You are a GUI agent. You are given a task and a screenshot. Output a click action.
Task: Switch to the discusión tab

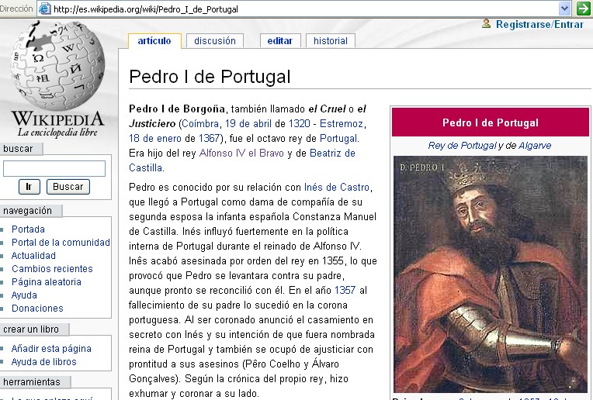pos(215,41)
